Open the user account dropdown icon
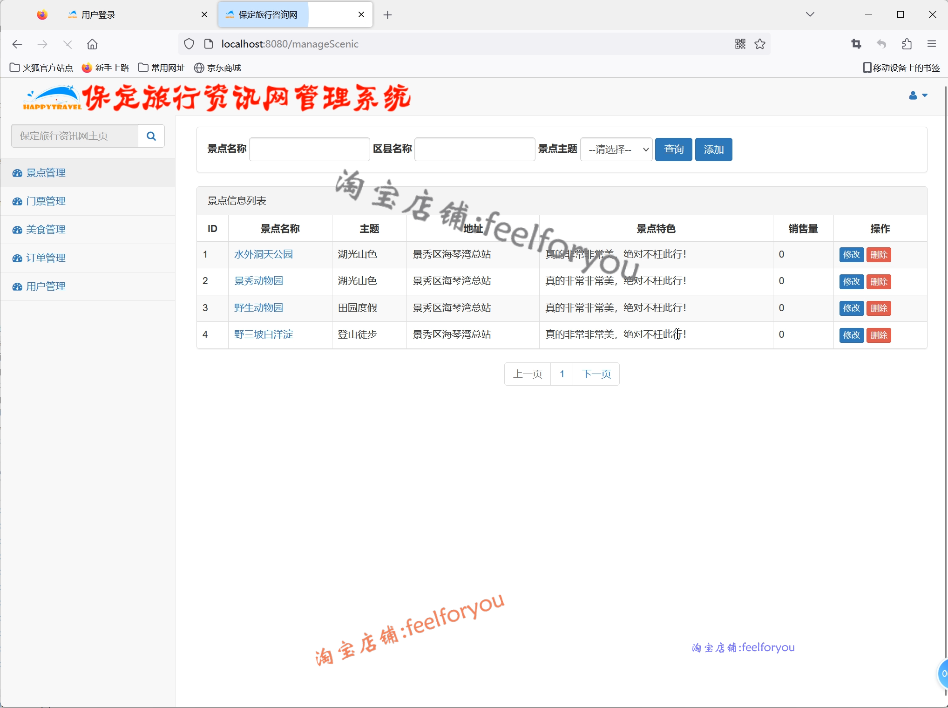The height and width of the screenshot is (708, 948). pyautogui.click(x=918, y=95)
